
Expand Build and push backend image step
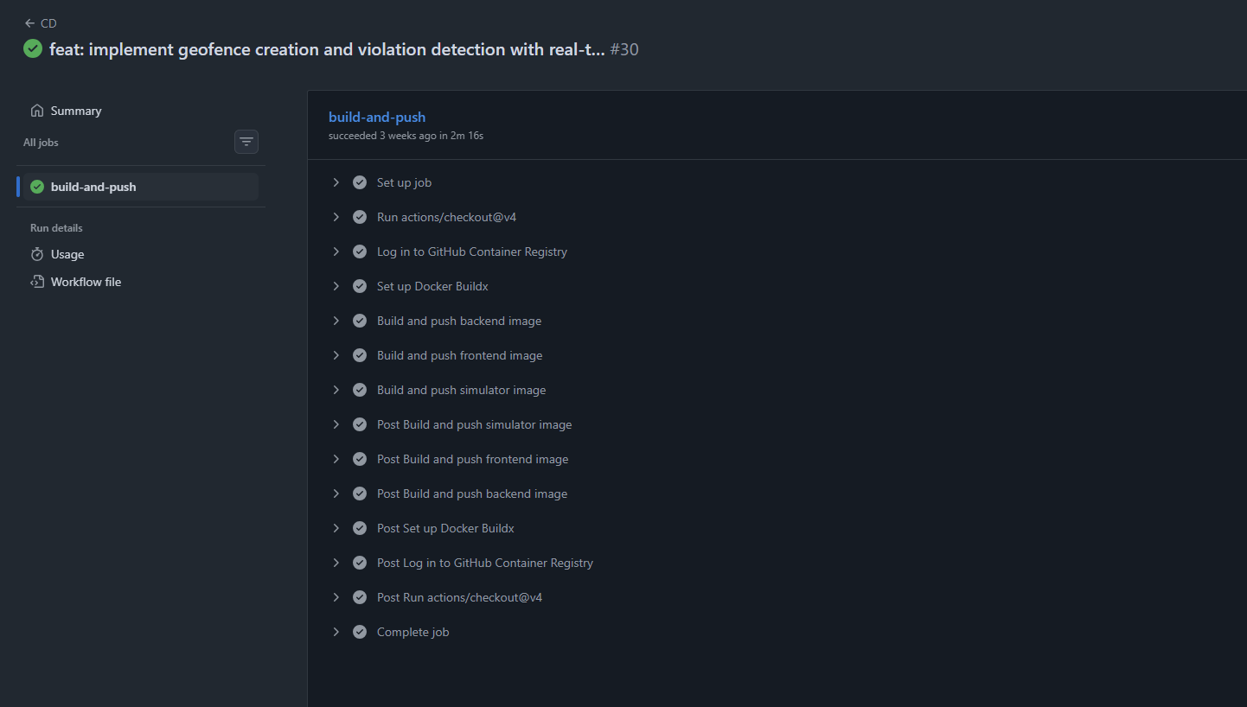pyautogui.click(x=336, y=321)
